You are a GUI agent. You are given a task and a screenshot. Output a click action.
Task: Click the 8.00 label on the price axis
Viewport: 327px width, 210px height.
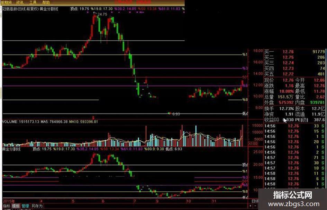(x=258, y=108)
